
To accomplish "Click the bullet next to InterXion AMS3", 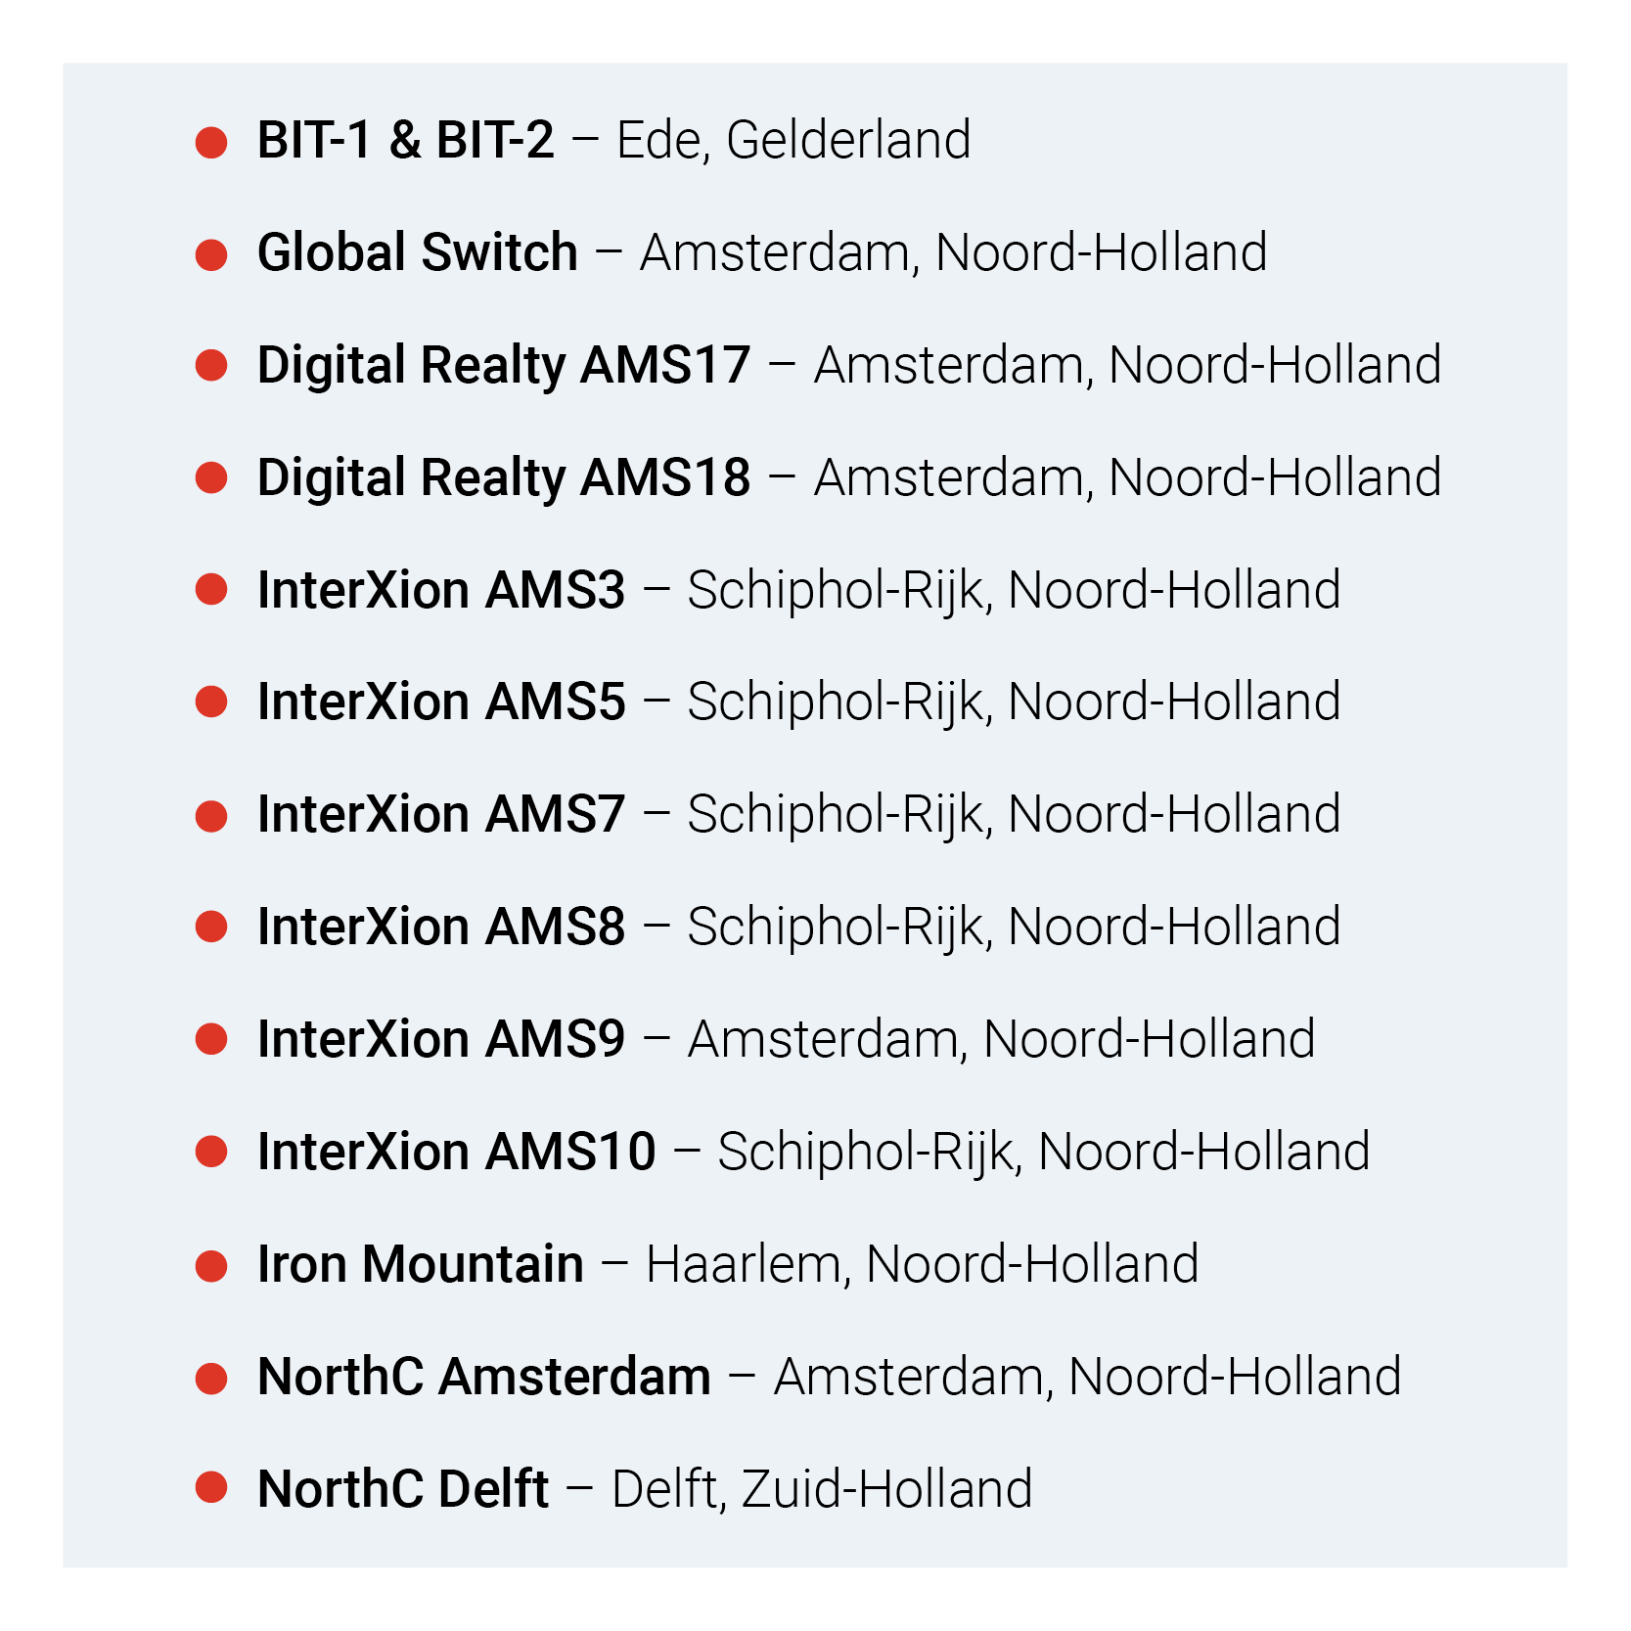I will [x=211, y=590].
